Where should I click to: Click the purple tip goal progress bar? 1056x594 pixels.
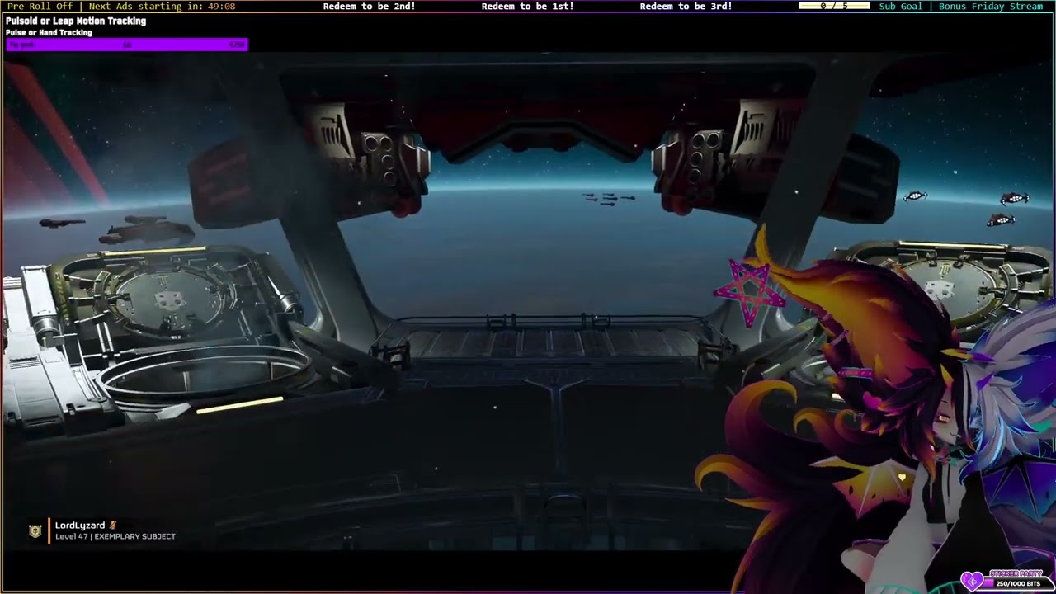coord(126,45)
